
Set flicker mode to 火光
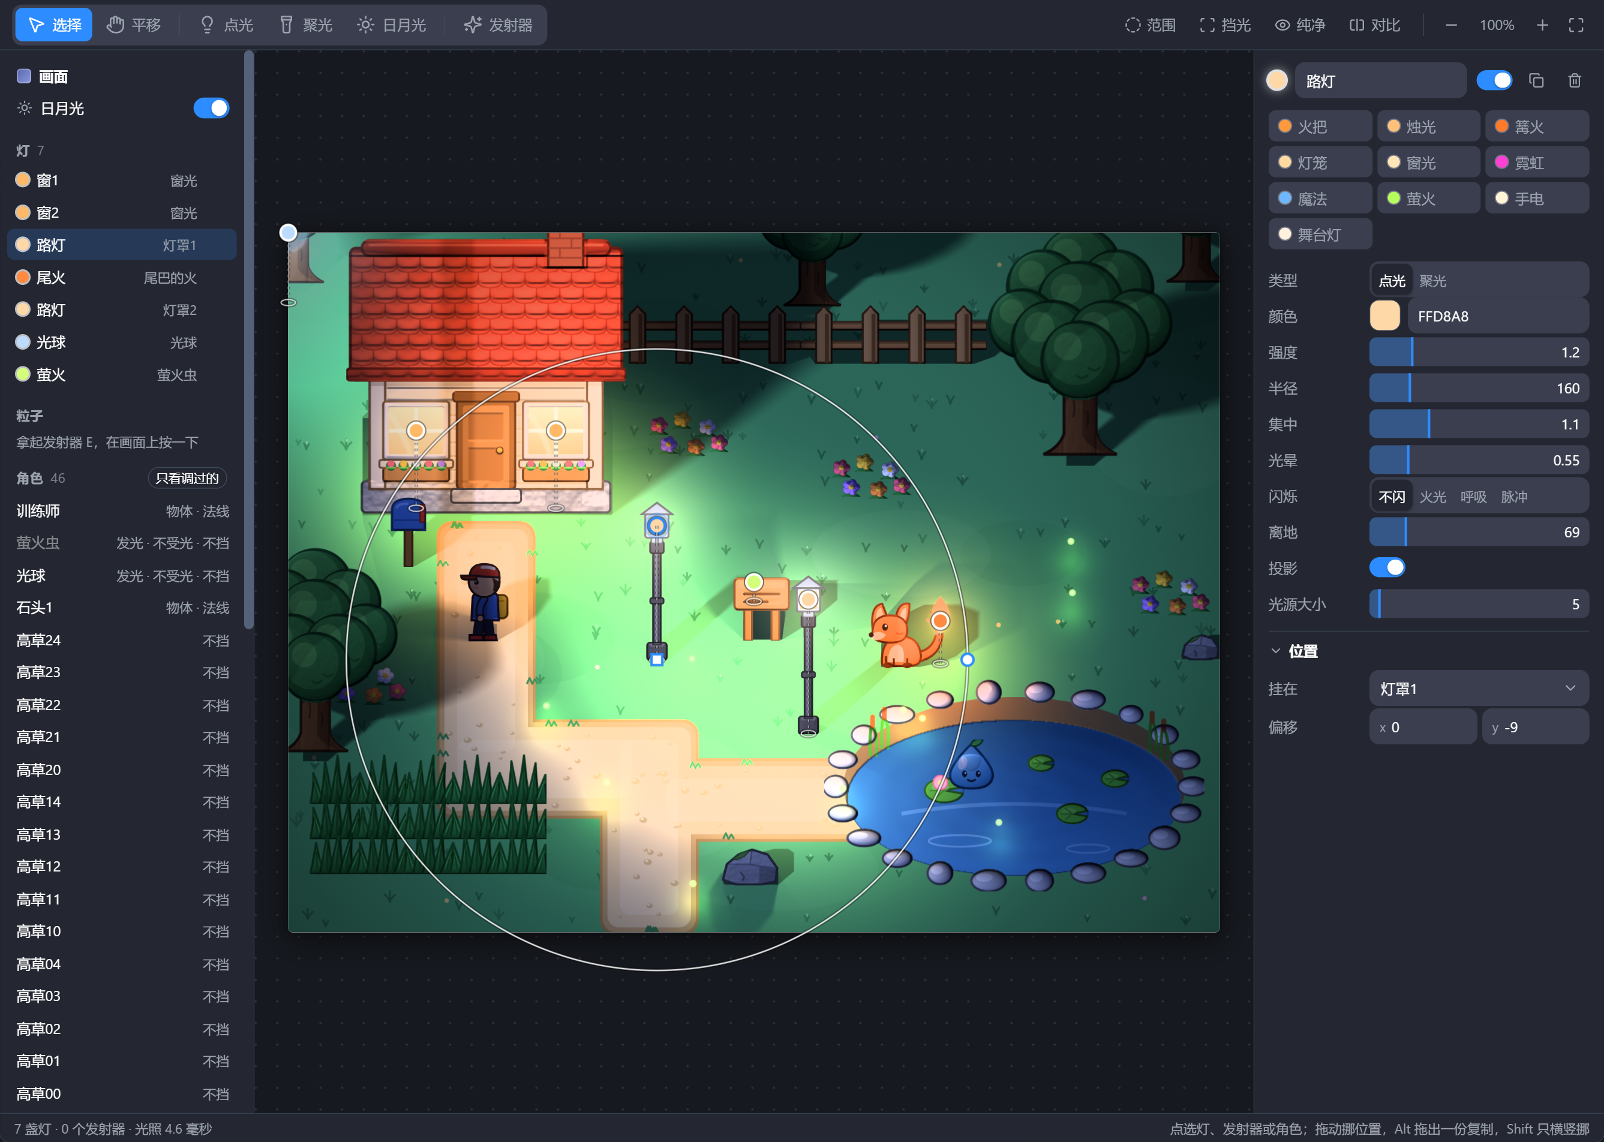tap(1432, 497)
